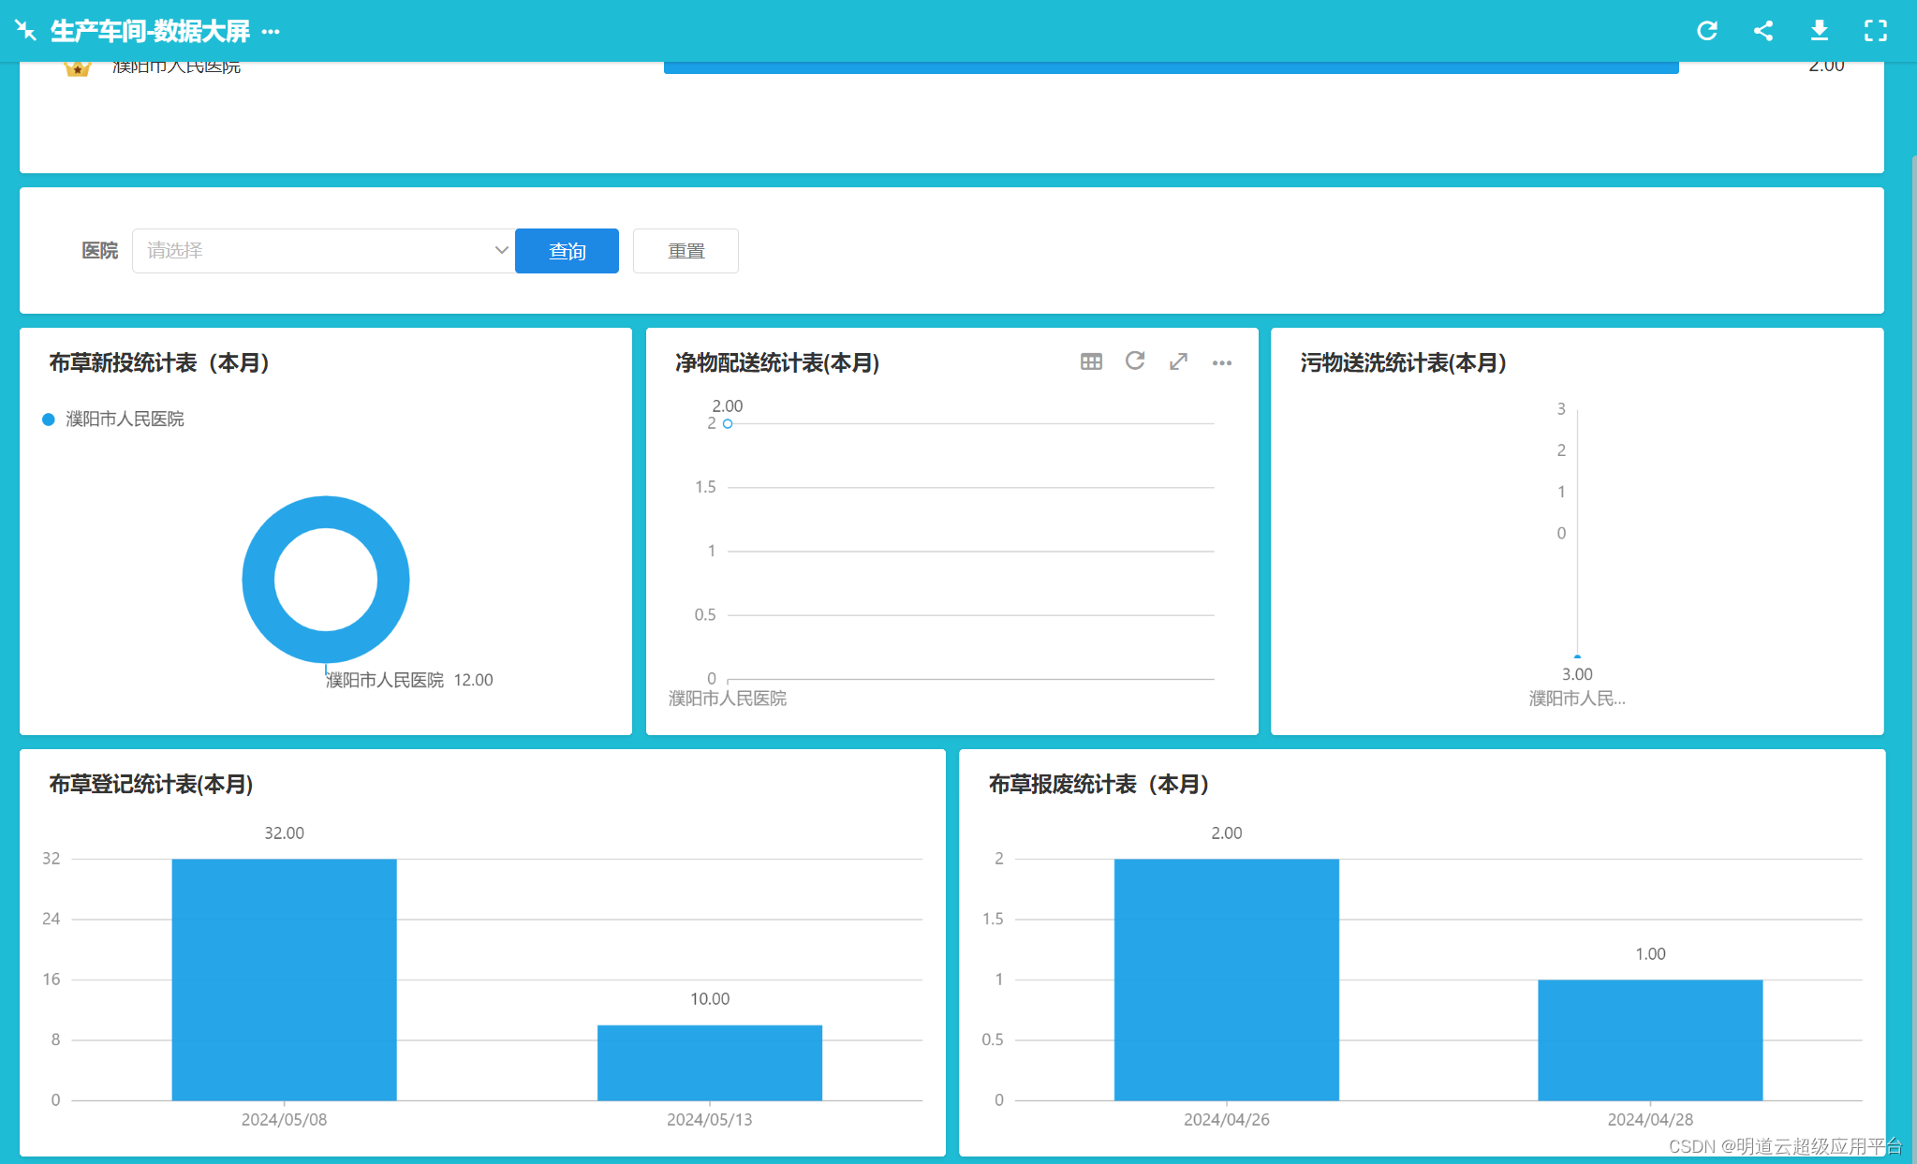Click the blue donut ring in 布草新投统计表
The height and width of the screenshot is (1164, 1917).
click(259, 580)
